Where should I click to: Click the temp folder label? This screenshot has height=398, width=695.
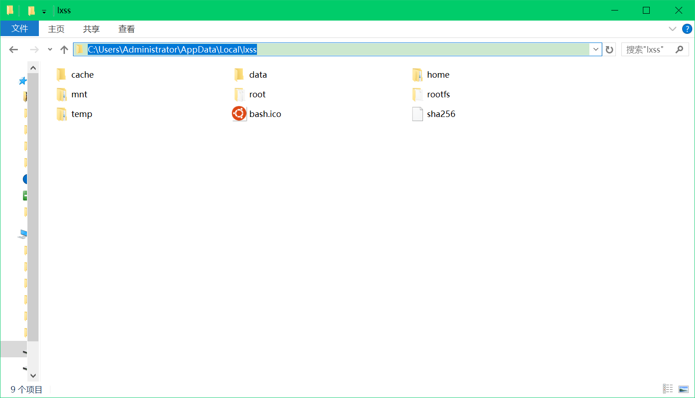tap(82, 114)
